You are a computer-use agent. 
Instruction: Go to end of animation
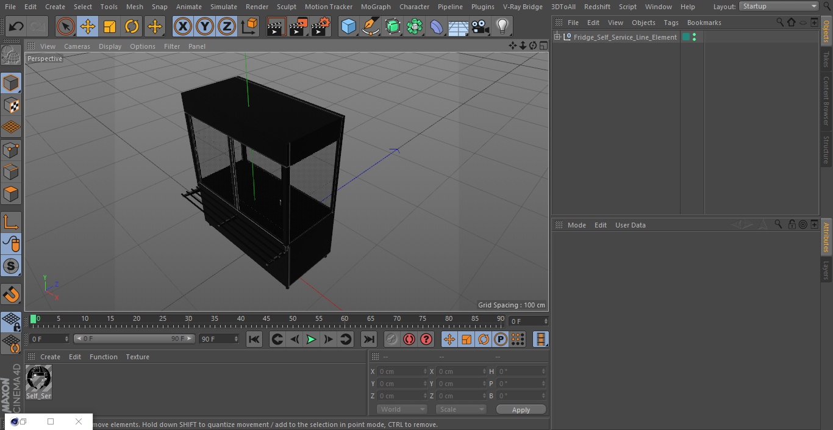(x=369, y=340)
